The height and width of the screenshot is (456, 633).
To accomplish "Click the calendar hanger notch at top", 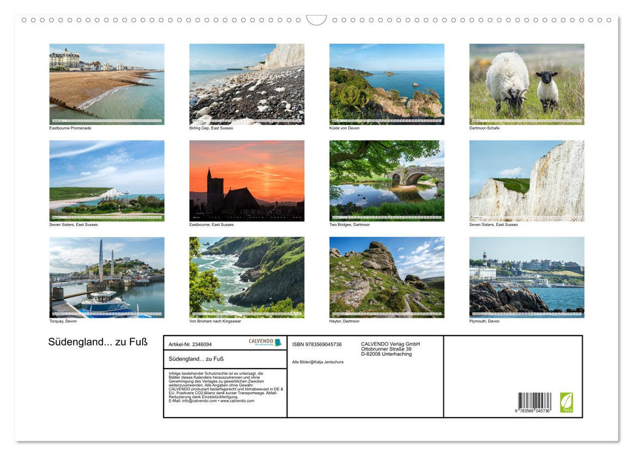I will tap(316, 20).
